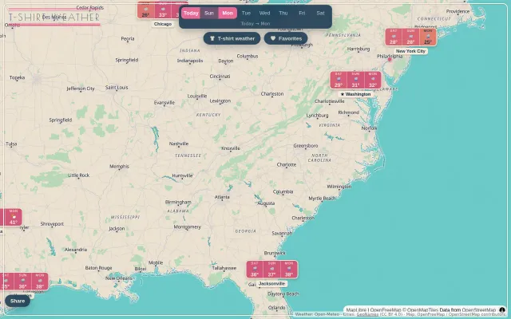The height and width of the screenshot is (319, 511).
Task: Click the pink marker at Philadelphia
Action: coord(389,60)
